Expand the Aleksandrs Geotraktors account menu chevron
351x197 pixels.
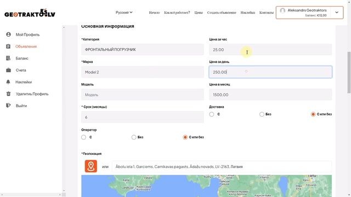coord(337,13)
